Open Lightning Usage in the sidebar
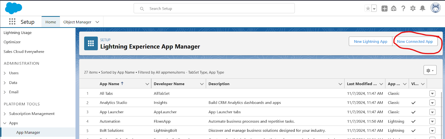The height and width of the screenshot is (139, 445). 18,33
